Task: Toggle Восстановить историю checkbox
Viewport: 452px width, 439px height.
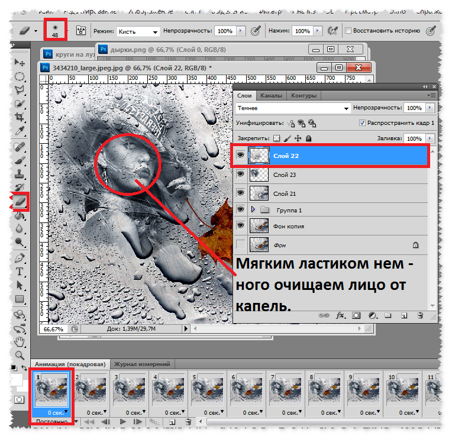Action: (x=348, y=31)
